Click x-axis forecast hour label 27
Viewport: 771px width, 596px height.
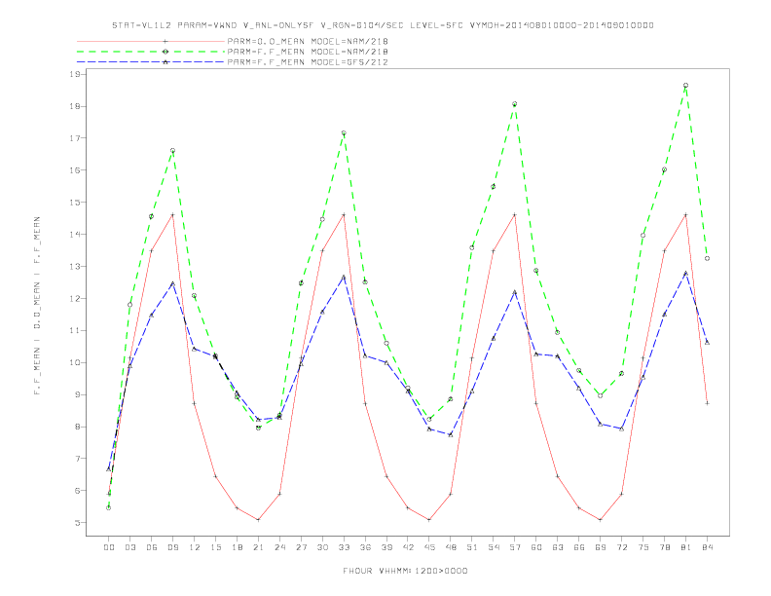301,547
